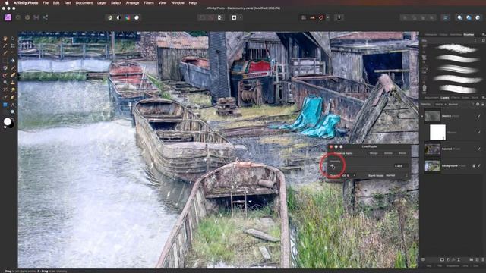Click Delete Layer trash icon in Layers panel

tap(482, 259)
